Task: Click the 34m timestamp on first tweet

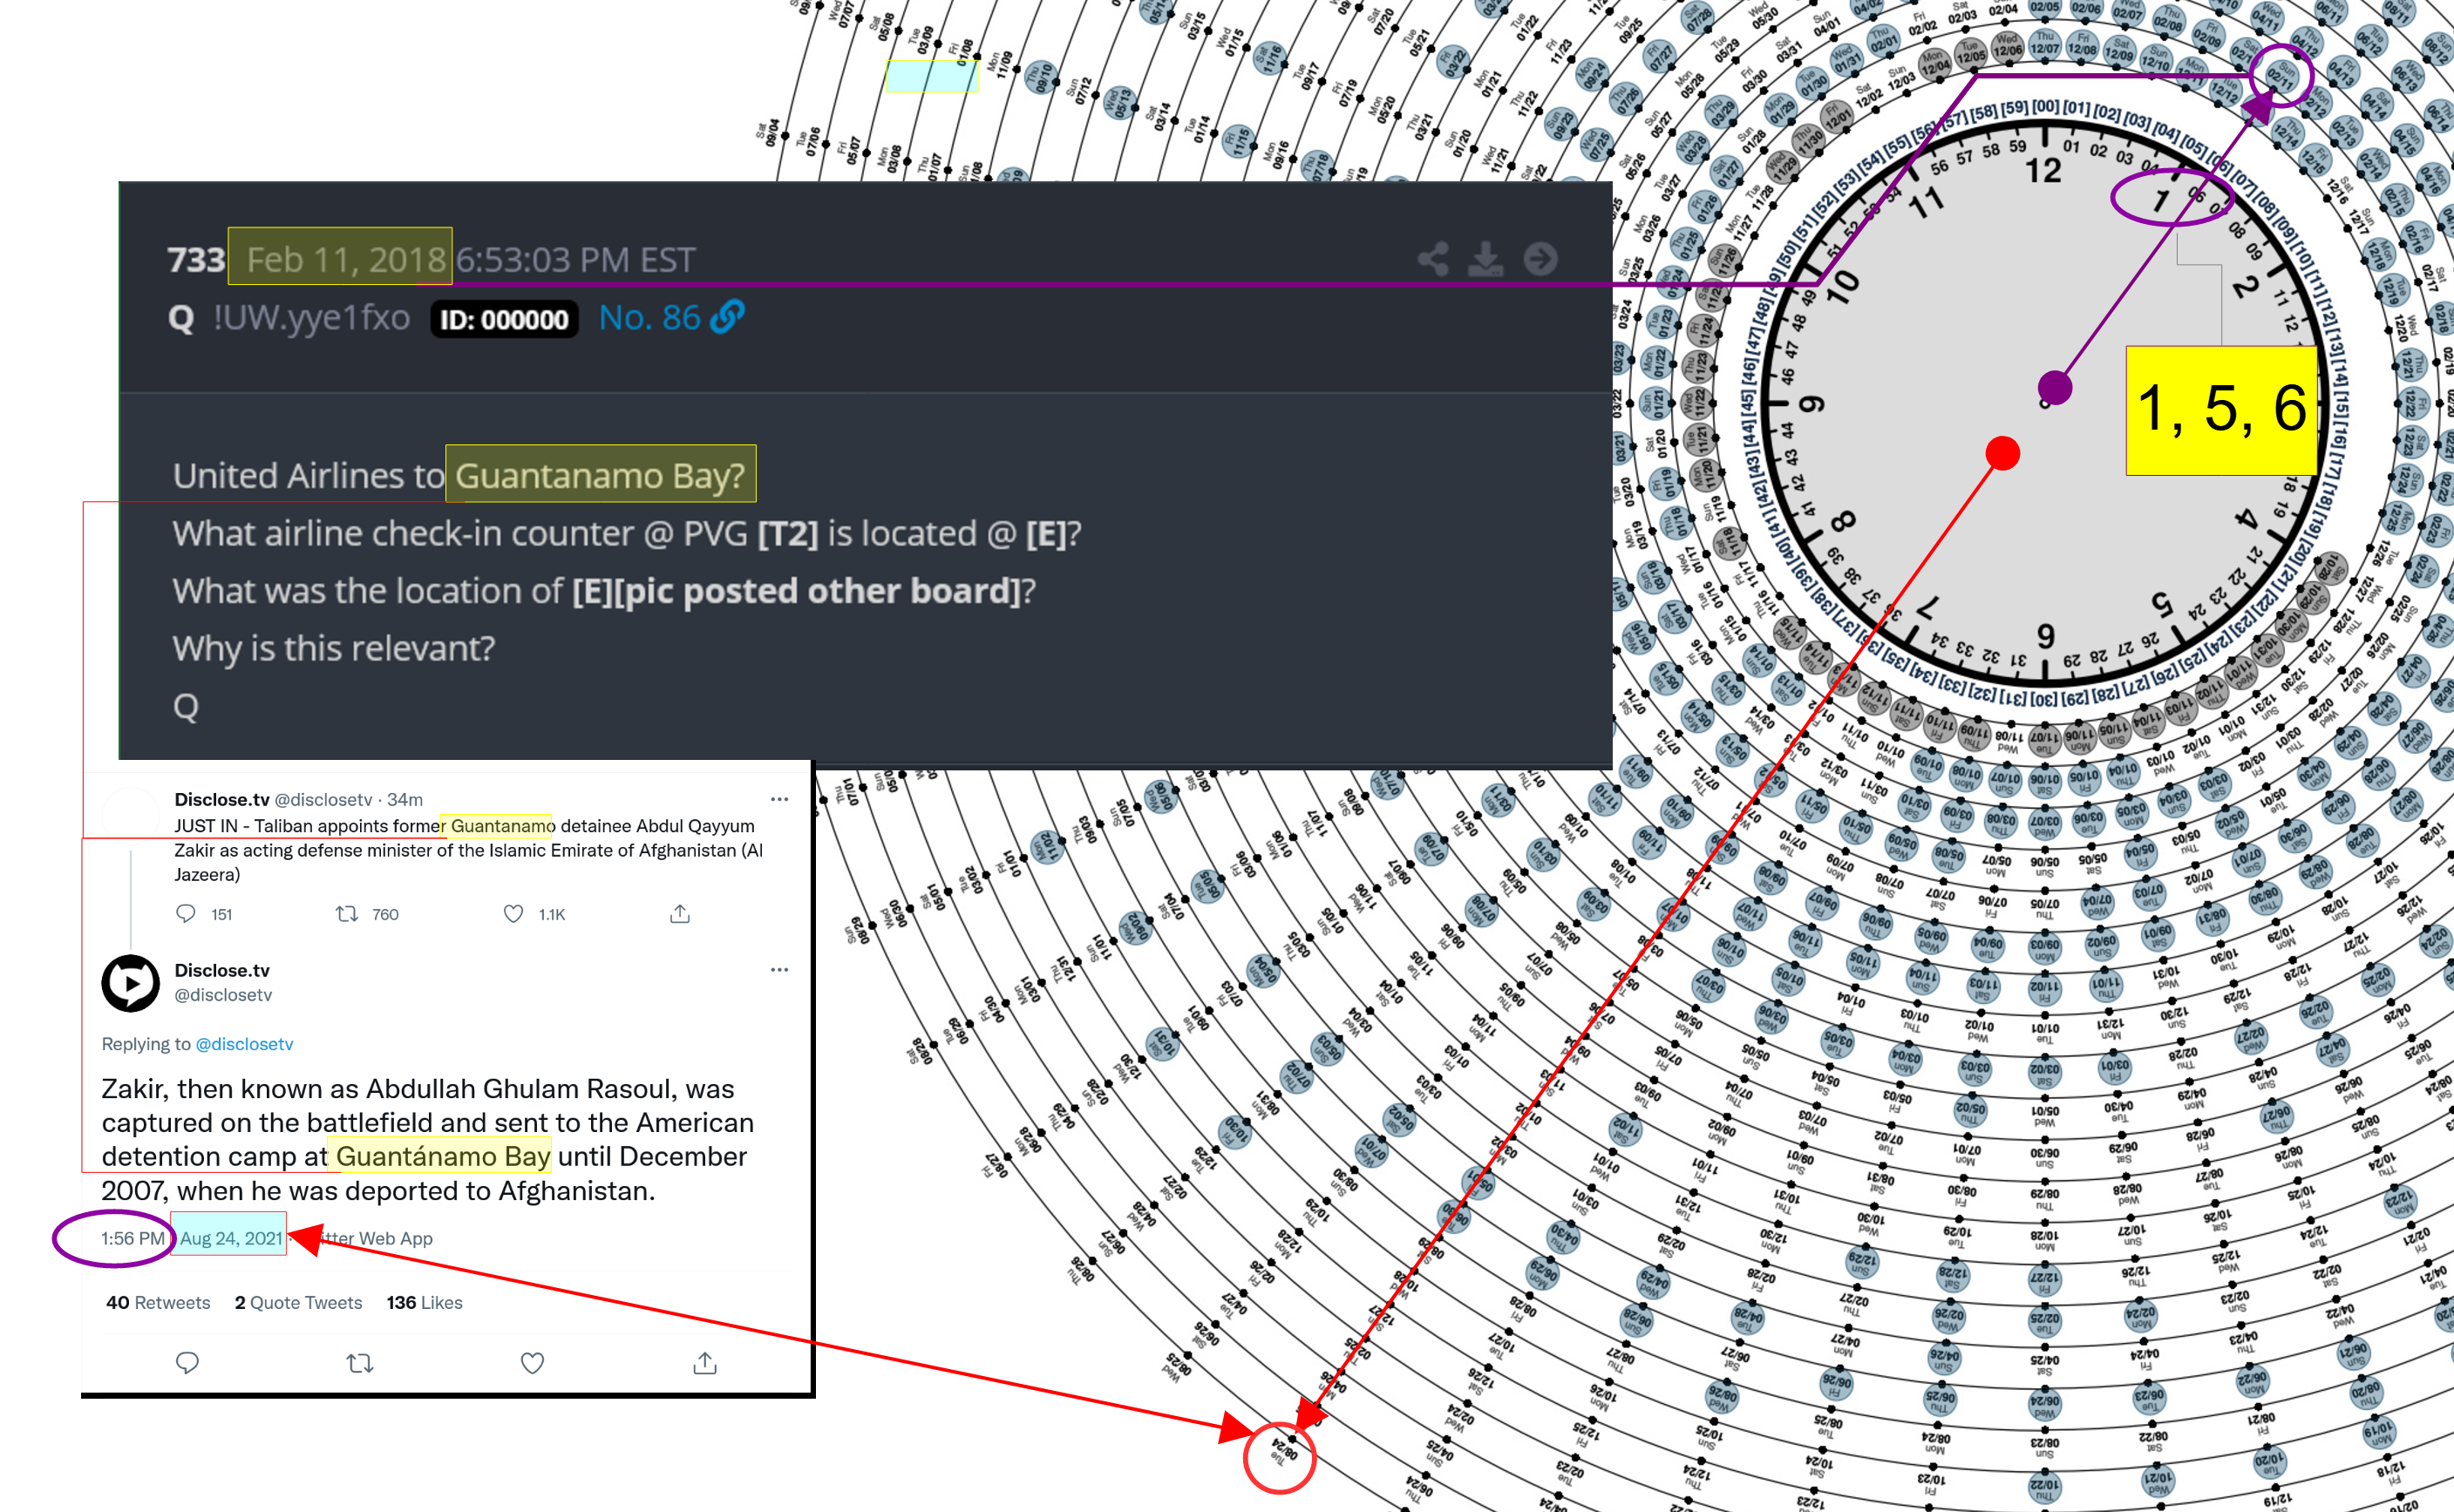Action: click(405, 799)
